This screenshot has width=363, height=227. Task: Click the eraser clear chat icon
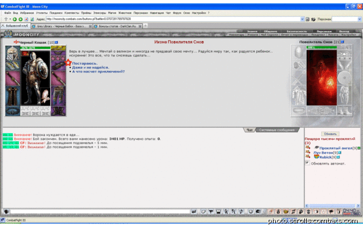203,211
